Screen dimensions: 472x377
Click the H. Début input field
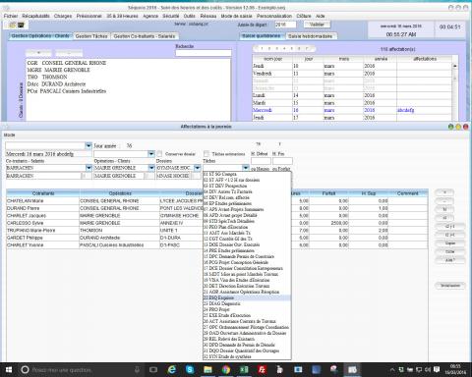(261, 161)
